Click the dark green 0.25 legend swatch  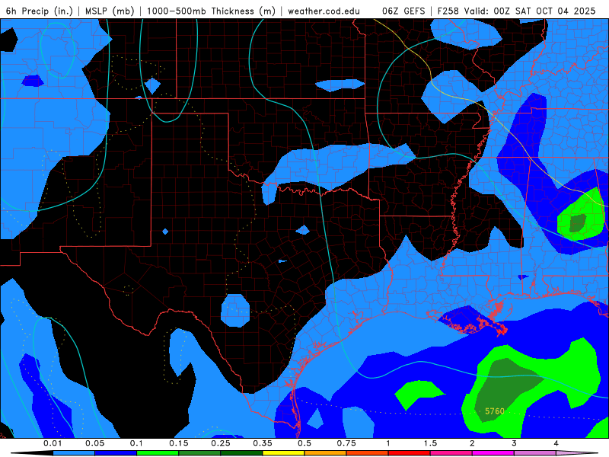click(x=241, y=453)
